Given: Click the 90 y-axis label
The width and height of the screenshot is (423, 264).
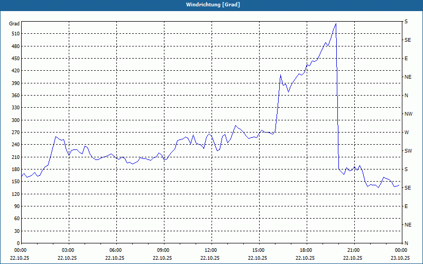Looking at the screenshot, I should coord(17,206).
